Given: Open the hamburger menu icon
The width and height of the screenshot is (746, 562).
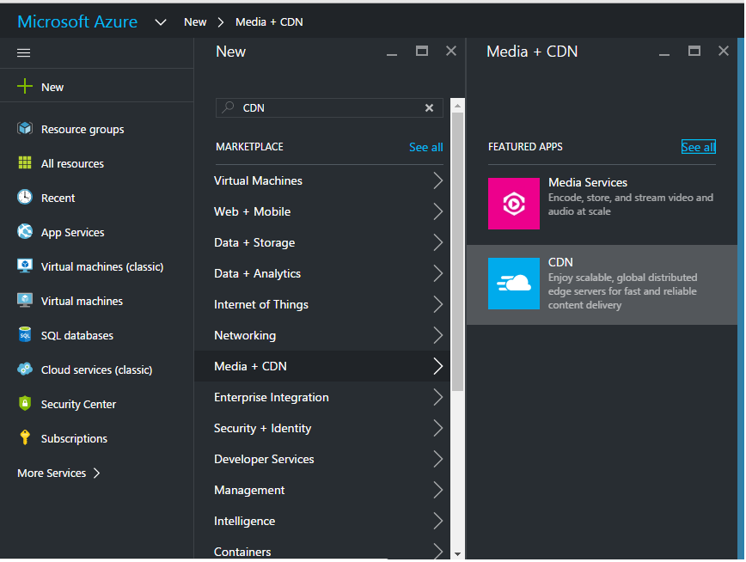Looking at the screenshot, I should coord(23,52).
